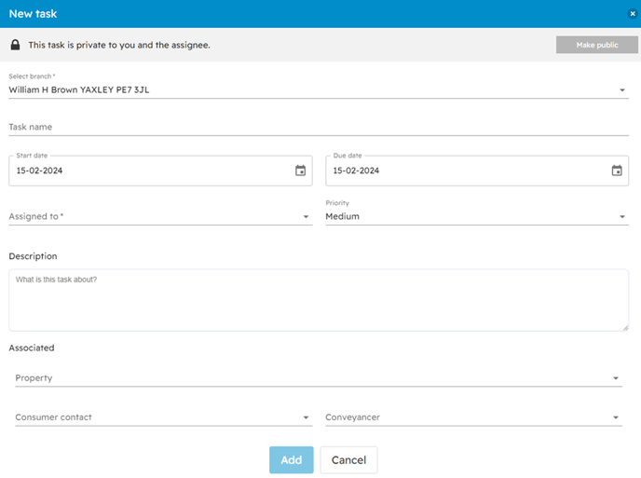Expand the Consumer contact dropdown

(162, 417)
